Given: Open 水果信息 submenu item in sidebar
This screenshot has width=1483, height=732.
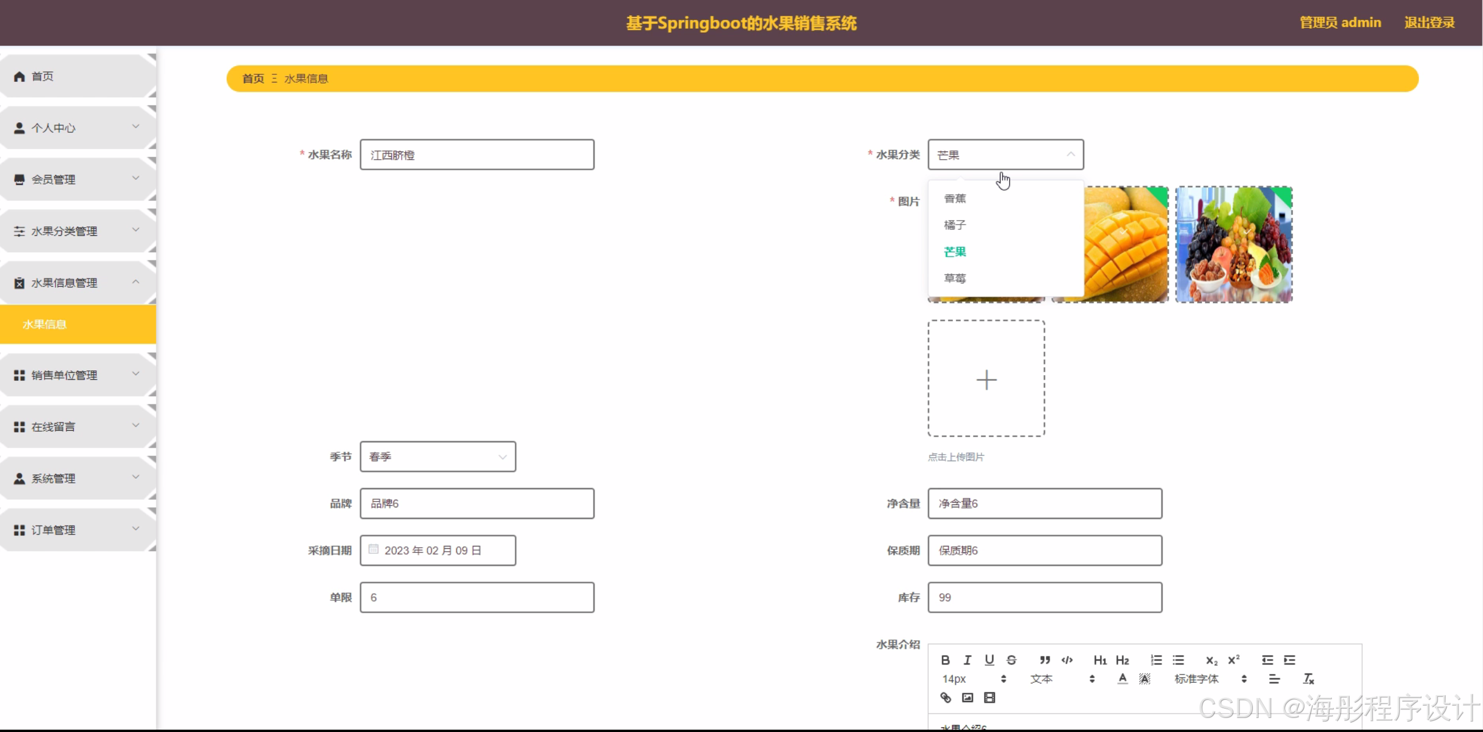Looking at the screenshot, I should [45, 324].
